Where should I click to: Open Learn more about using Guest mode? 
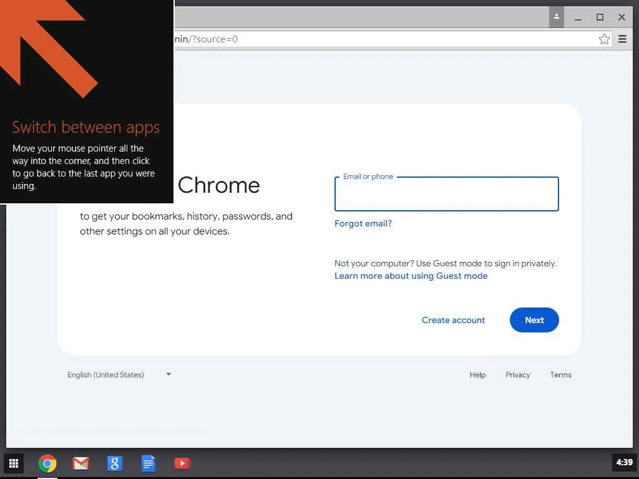point(411,276)
